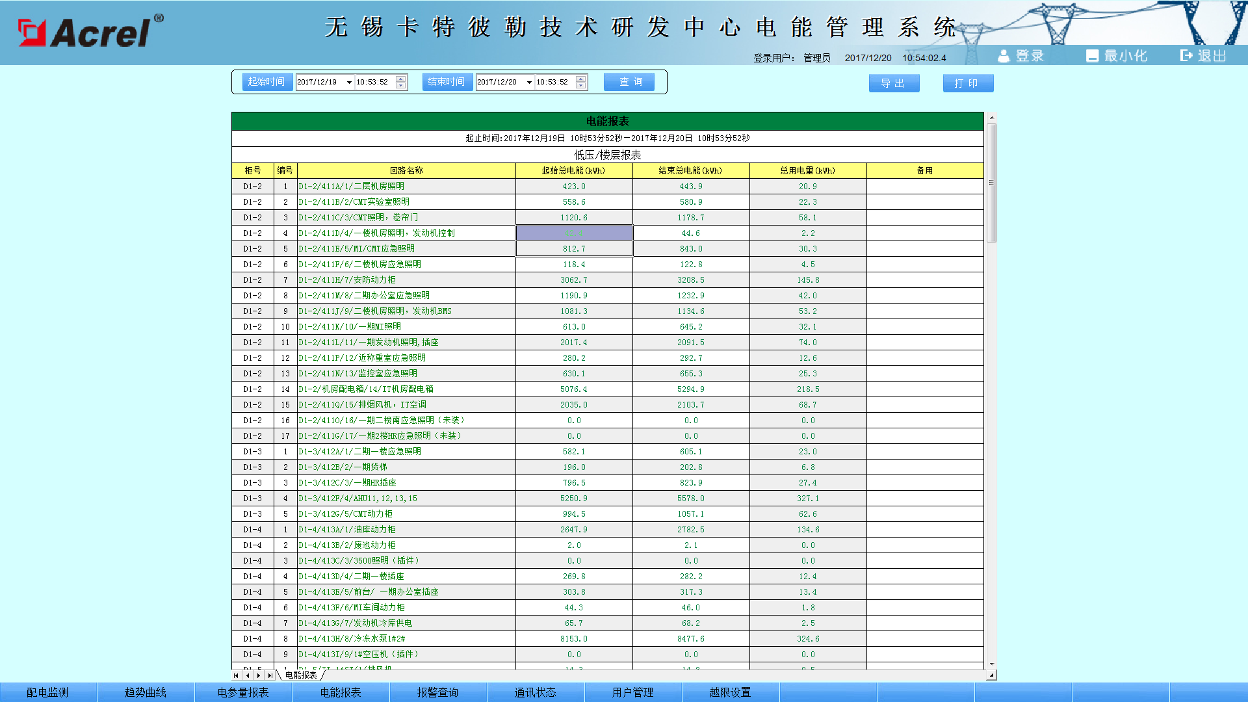
Task: Switch to 报警查询 tab
Action: pyautogui.click(x=437, y=692)
